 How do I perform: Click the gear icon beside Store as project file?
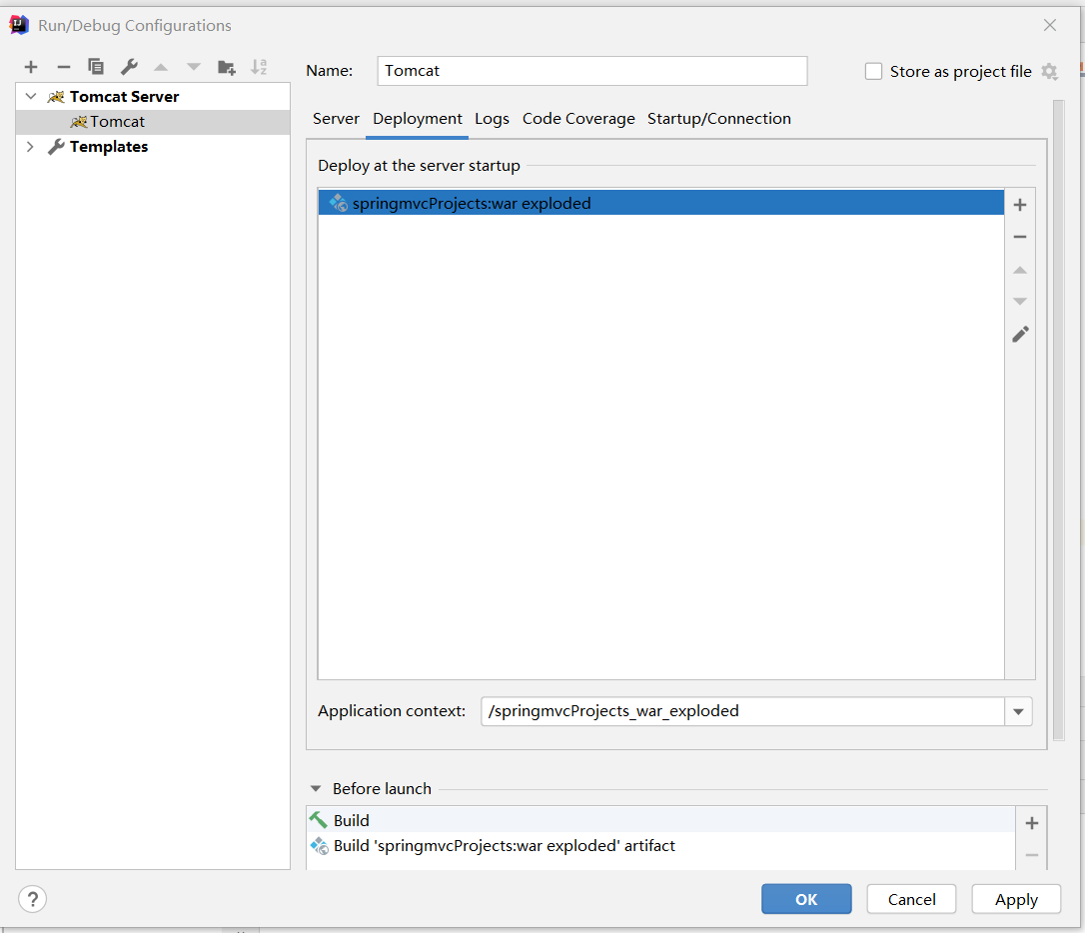point(1049,71)
